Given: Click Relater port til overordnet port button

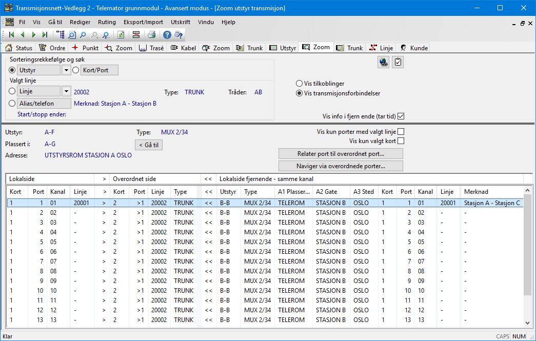Looking at the screenshot, I should point(341,154).
